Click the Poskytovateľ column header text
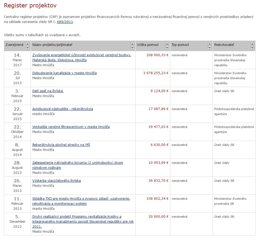The image size is (259, 243). click(224, 45)
